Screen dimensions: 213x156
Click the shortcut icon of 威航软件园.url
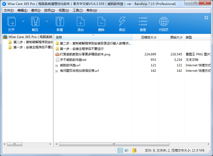click(57, 66)
